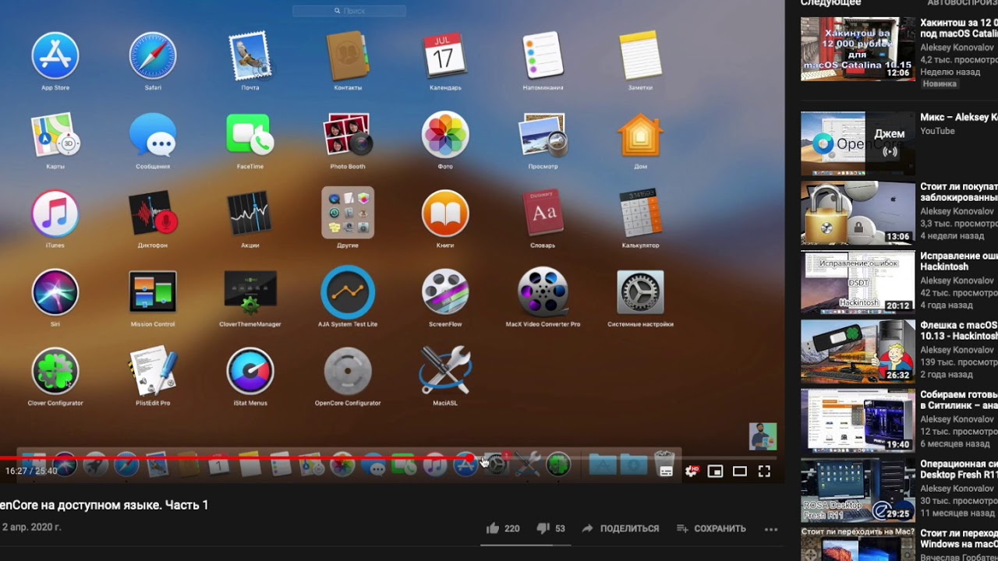Open the Просмотр preview app
The width and height of the screenshot is (998, 561).
coord(543,135)
